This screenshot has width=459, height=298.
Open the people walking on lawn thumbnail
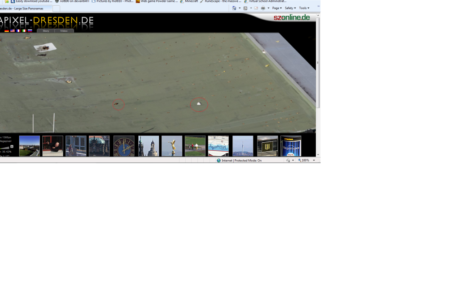click(195, 146)
